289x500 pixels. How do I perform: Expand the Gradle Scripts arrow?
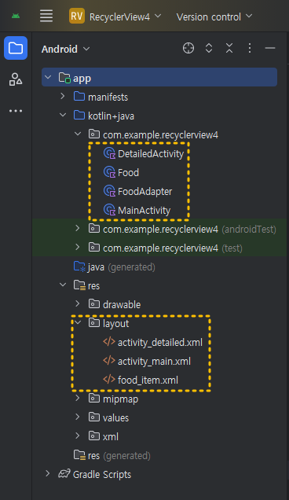click(x=48, y=473)
